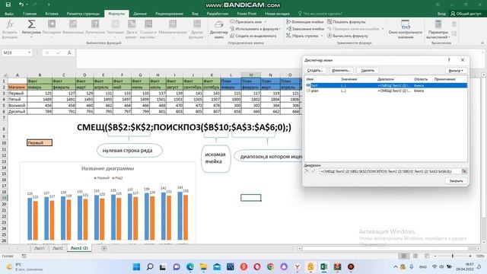The height and width of the screenshot is (274, 487).
Task: Switch to the Home ribbon tab
Action: [30, 14]
